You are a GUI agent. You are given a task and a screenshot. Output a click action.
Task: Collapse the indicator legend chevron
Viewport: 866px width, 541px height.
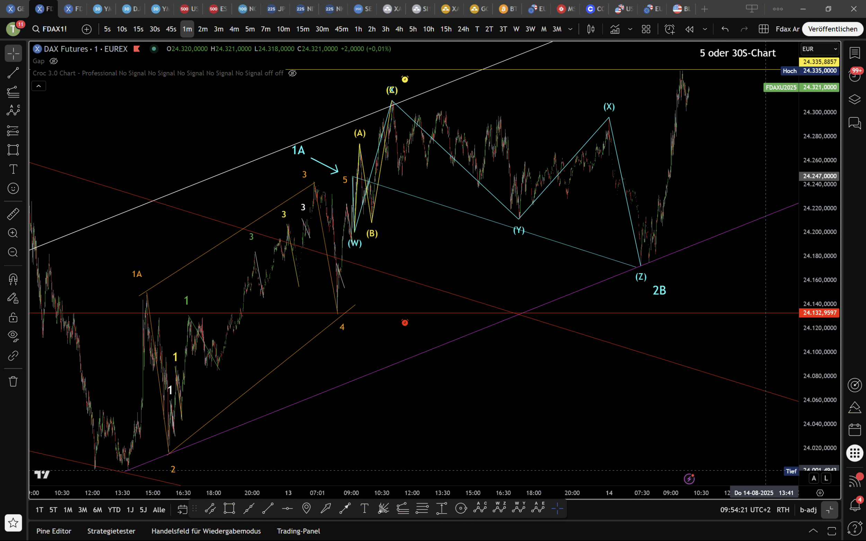(x=39, y=86)
